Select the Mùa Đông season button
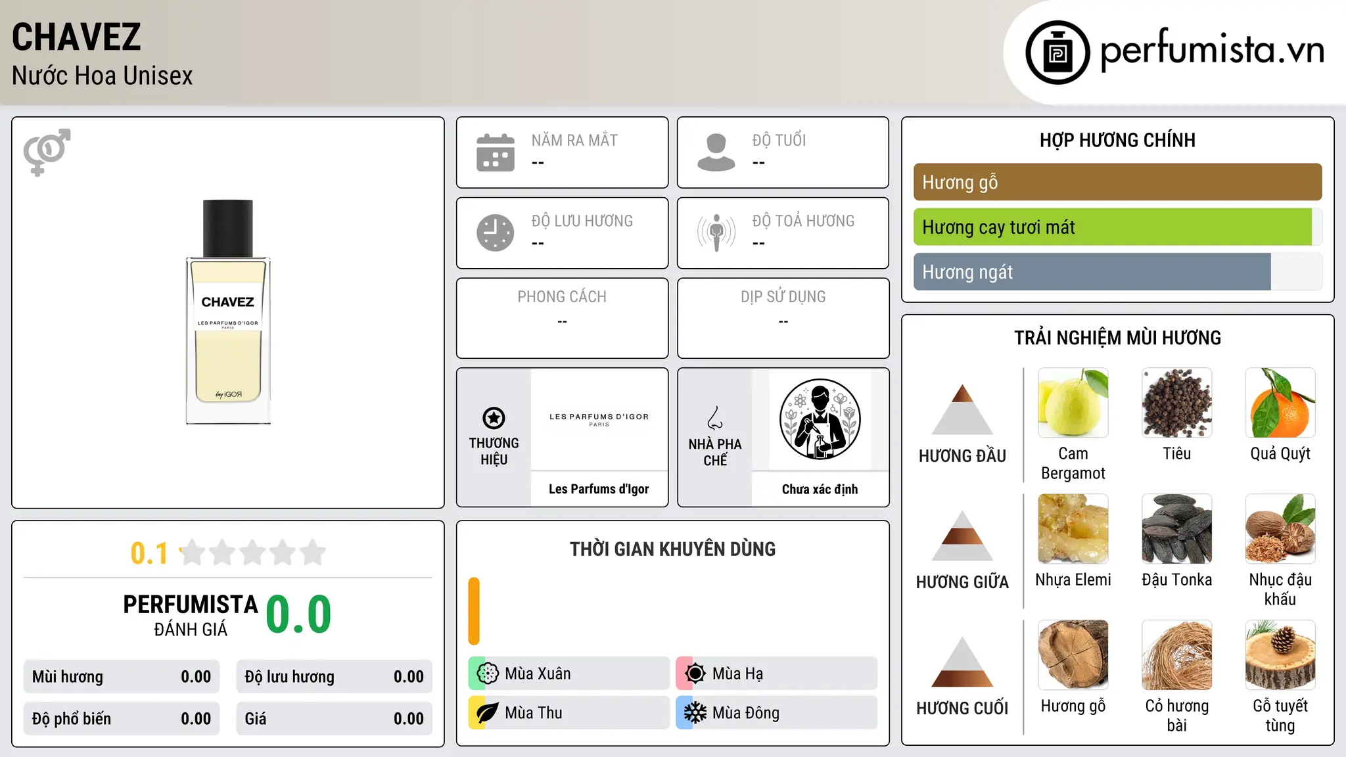Viewport: 1346px width, 757px height. pyautogui.click(x=777, y=713)
